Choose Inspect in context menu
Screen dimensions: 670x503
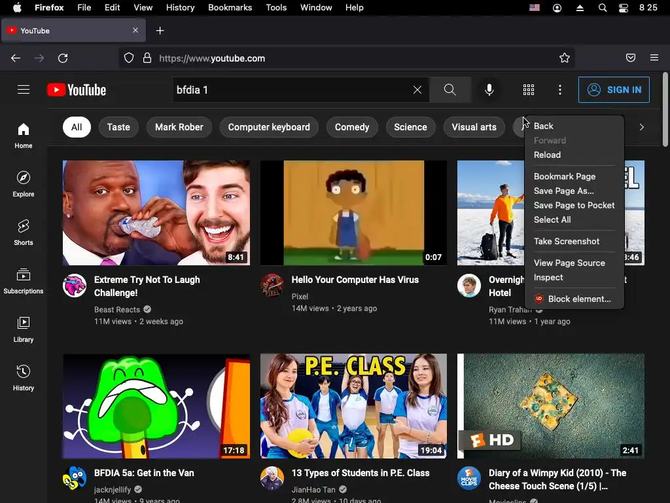574,277
